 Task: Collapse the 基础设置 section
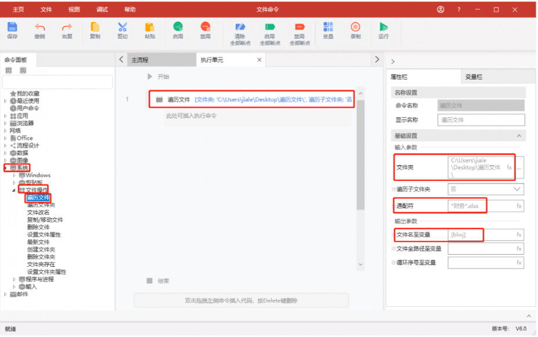(519, 136)
